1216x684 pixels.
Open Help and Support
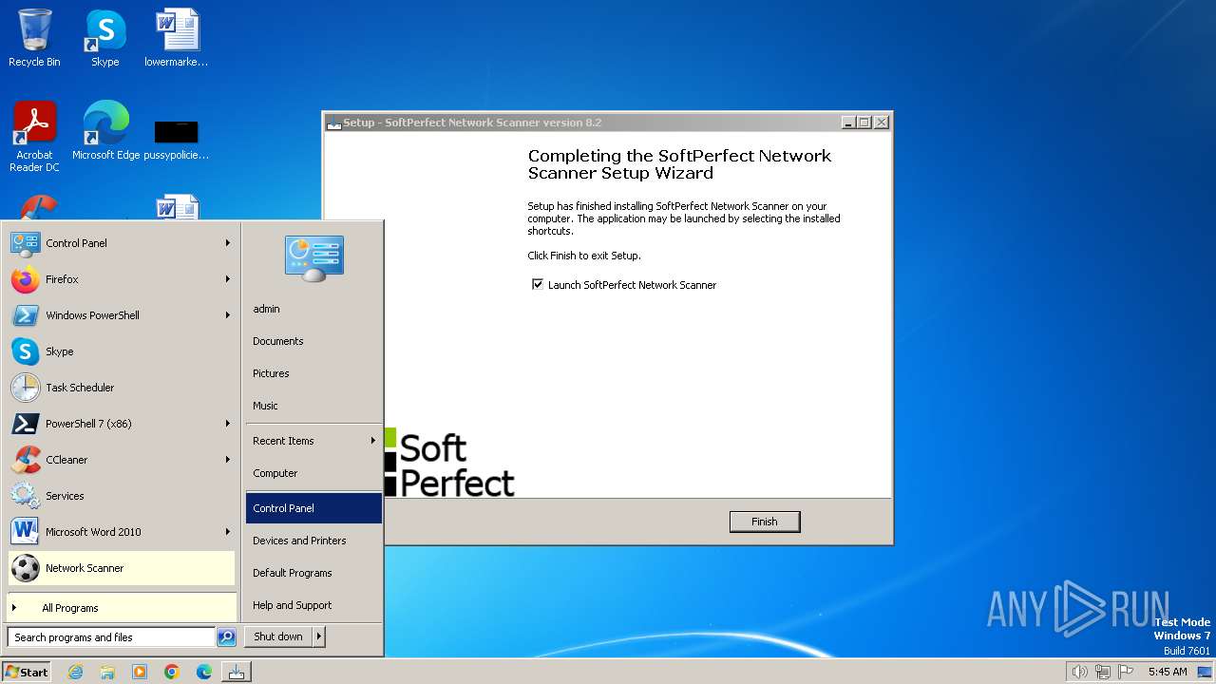[313, 605]
